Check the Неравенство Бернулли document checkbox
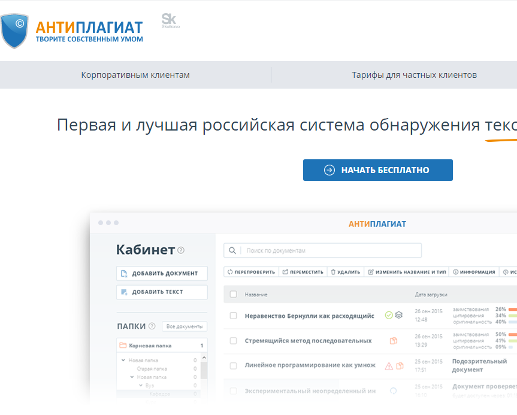This screenshot has height=415, width=517. click(x=234, y=316)
